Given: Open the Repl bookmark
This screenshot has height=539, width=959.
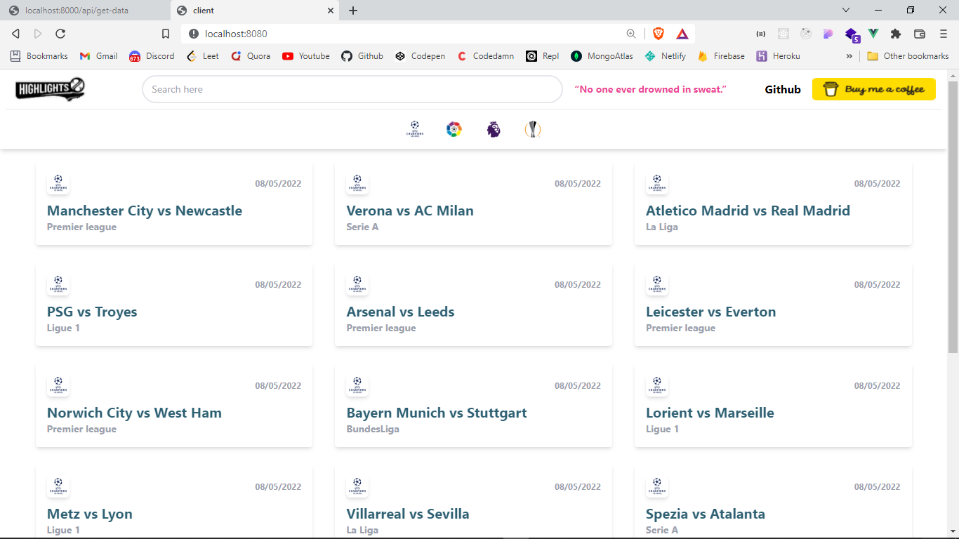Looking at the screenshot, I should tap(543, 56).
